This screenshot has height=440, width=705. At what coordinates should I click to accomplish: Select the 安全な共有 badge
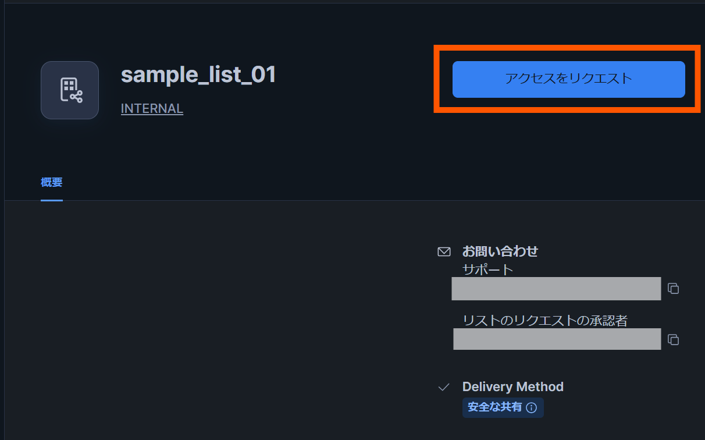pos(503,407)
